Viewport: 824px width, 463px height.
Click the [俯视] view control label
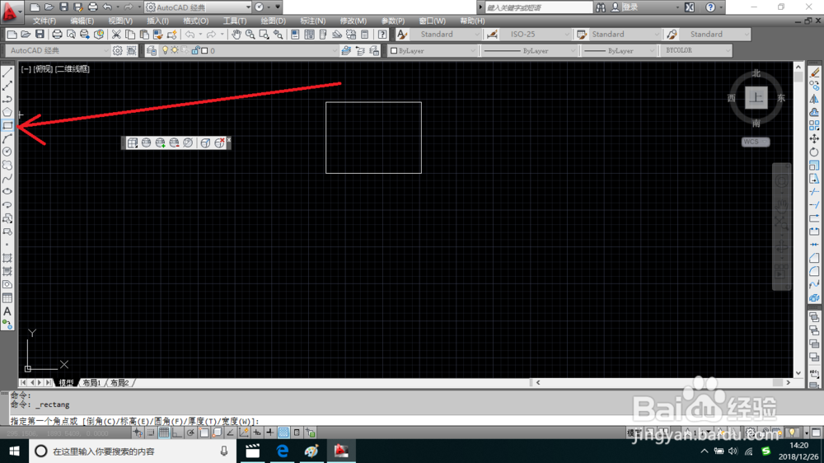pos(43,69)
